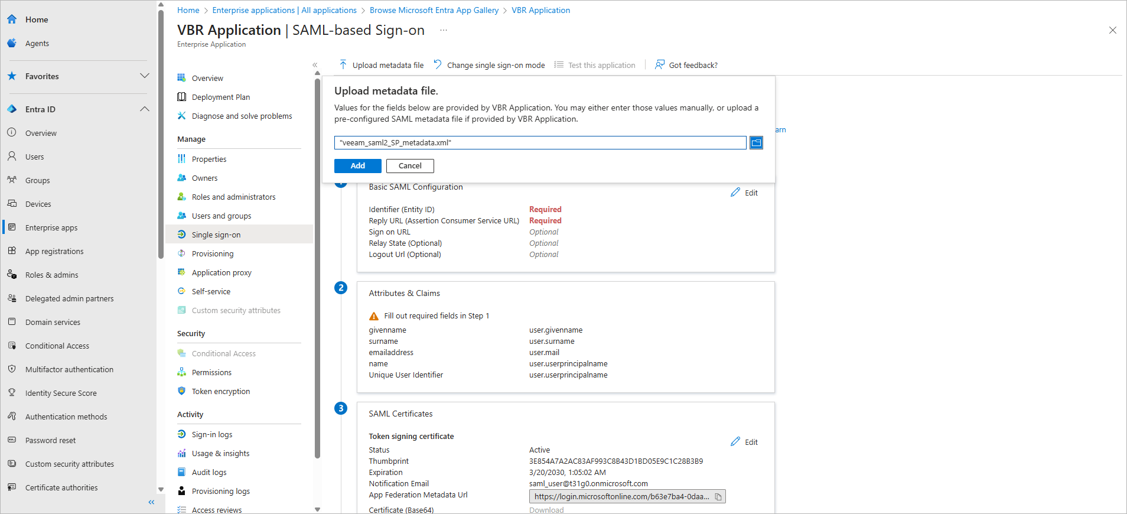Click the Diagnose and solve problems icon

182,116
